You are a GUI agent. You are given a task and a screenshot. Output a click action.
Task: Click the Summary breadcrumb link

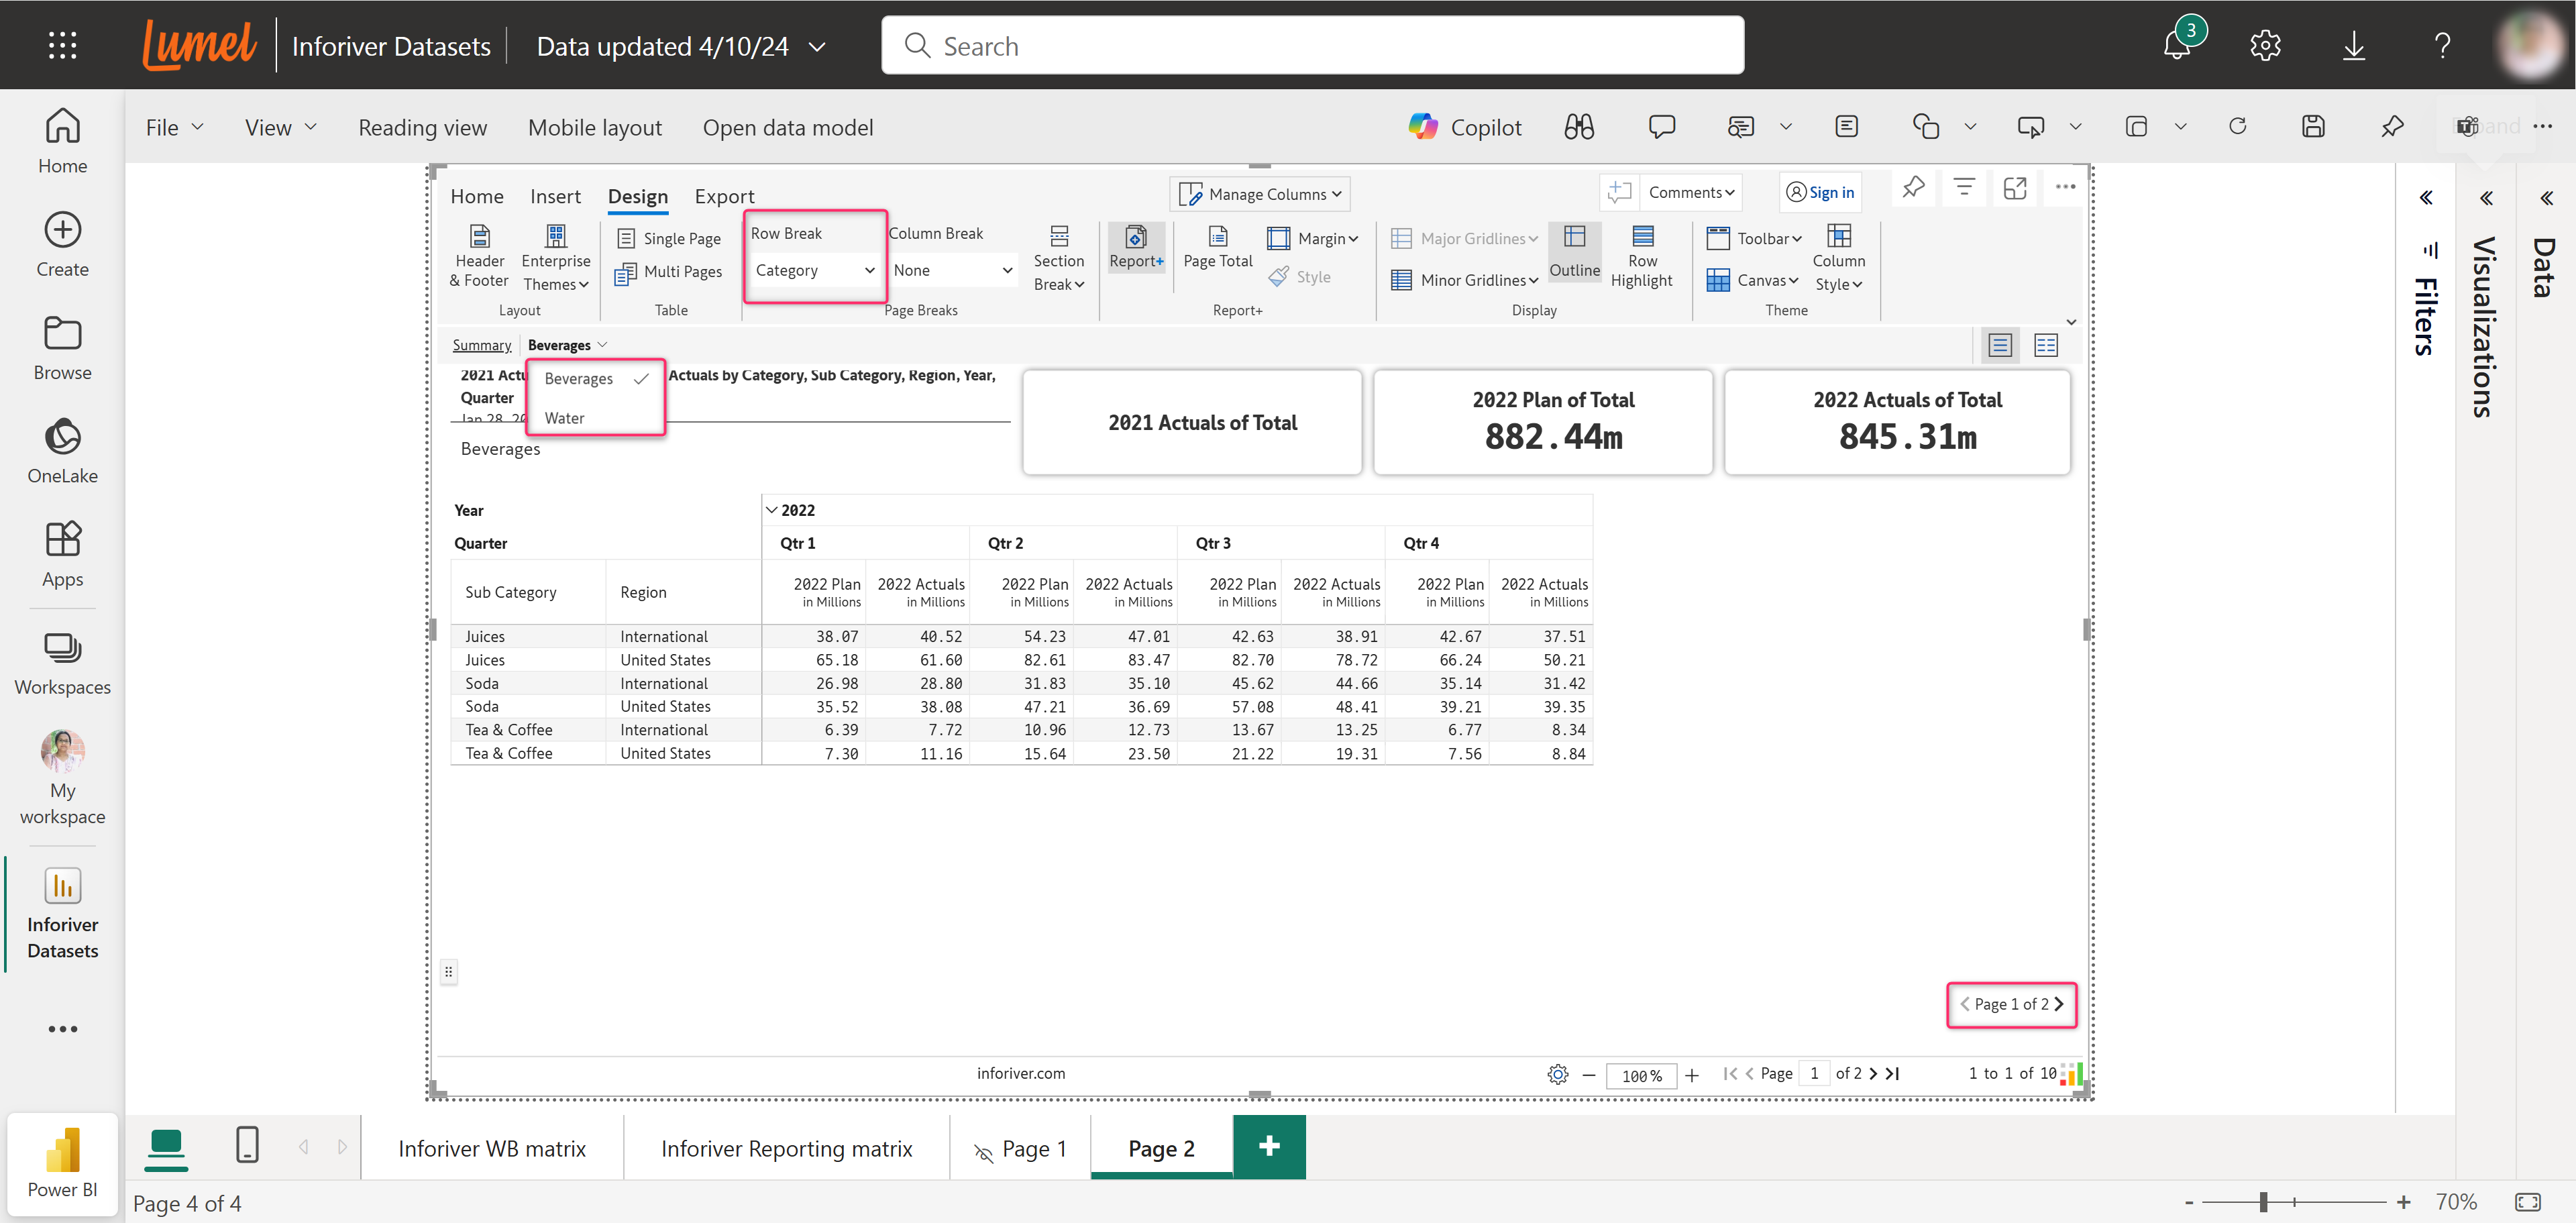pos(481,345)
